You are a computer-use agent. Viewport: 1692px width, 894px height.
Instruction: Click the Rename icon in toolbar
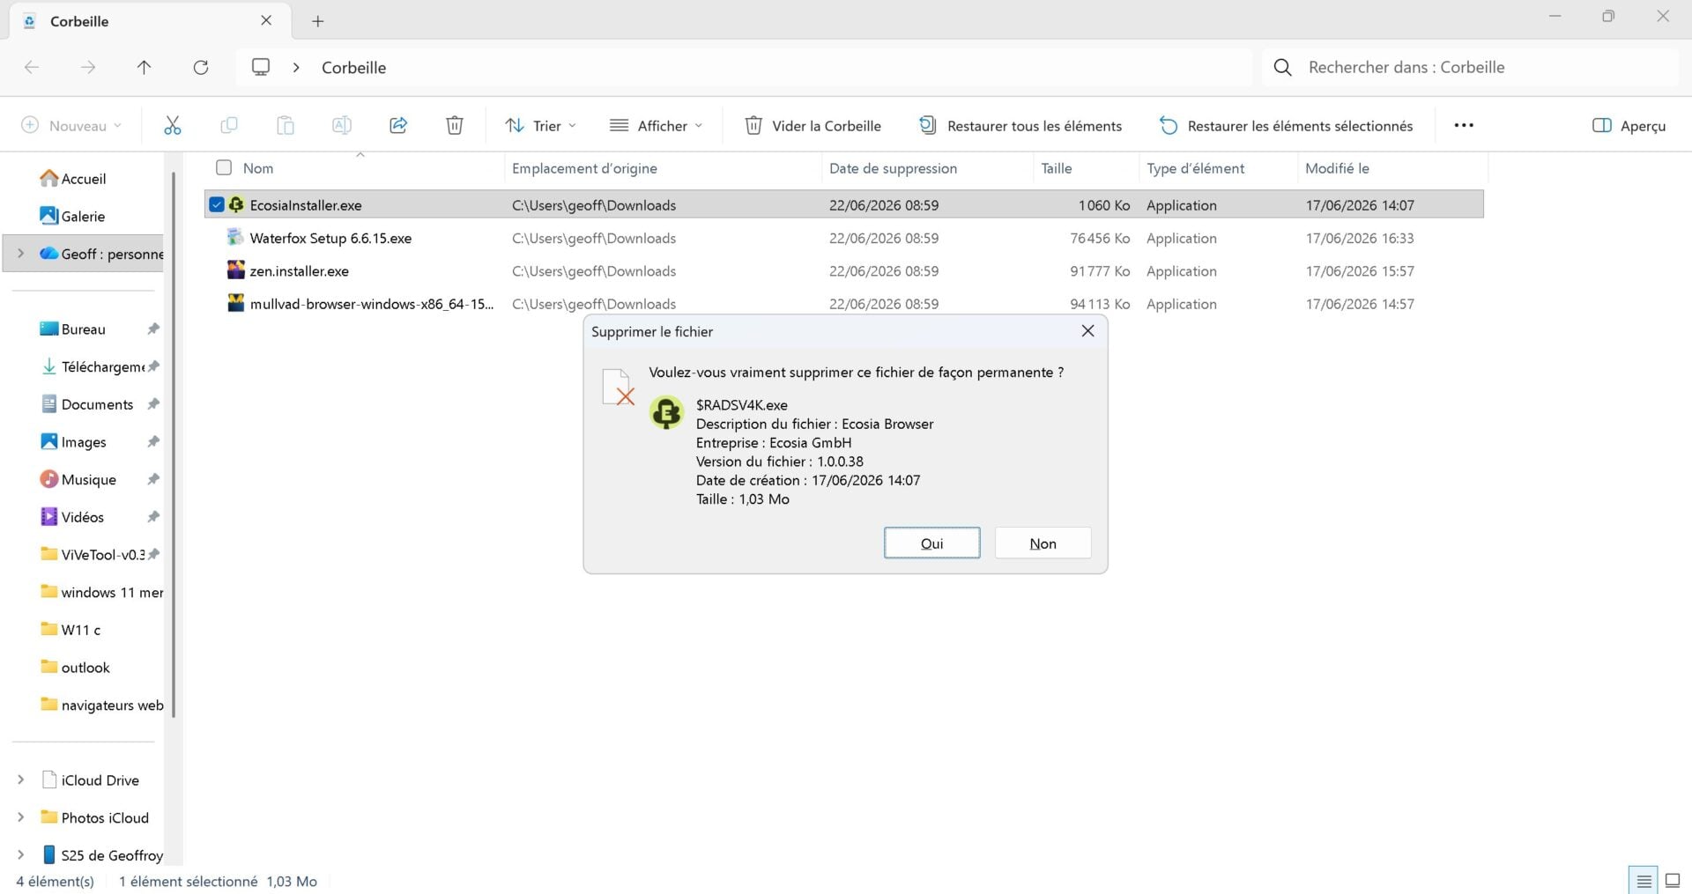tap(342, 126)
